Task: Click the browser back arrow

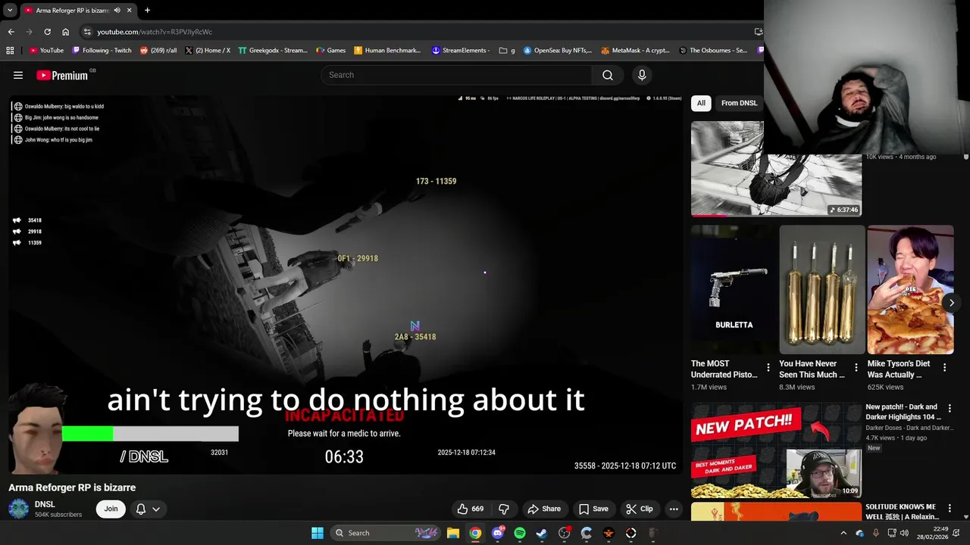Action: pos(11,32)
